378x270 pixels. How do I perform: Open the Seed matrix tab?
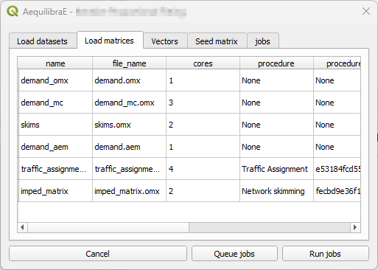pos(217,41)
